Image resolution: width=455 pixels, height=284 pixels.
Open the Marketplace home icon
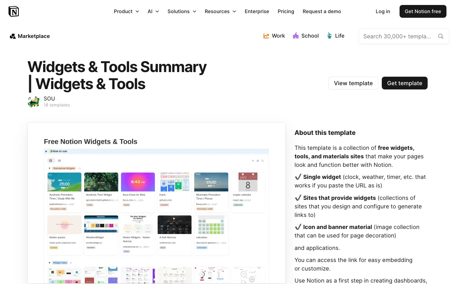tap(13, 36)
